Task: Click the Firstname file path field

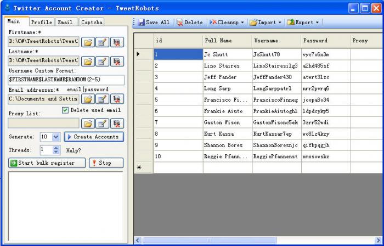Action: tap(43, 41)
